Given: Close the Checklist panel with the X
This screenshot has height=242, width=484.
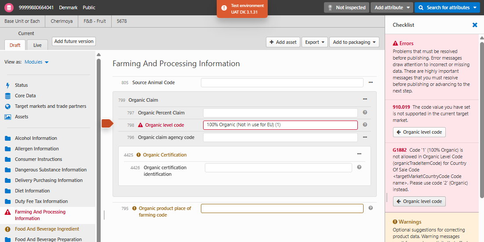Looking at the screenshot, I should click(475, 25).
